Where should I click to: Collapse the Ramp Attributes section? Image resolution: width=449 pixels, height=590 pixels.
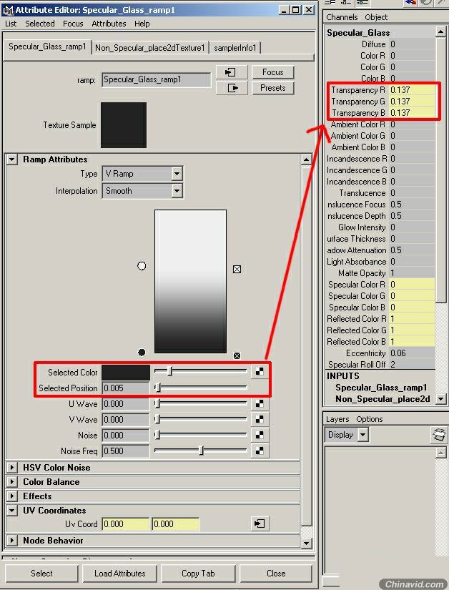point(12,159)
